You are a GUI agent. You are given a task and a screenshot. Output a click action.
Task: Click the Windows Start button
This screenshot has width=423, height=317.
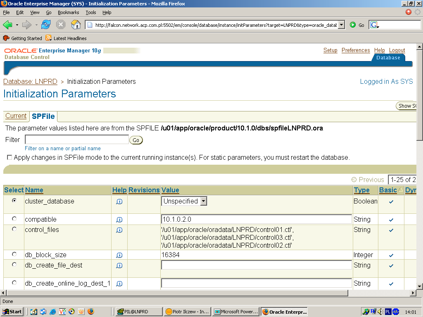(12, 312)
